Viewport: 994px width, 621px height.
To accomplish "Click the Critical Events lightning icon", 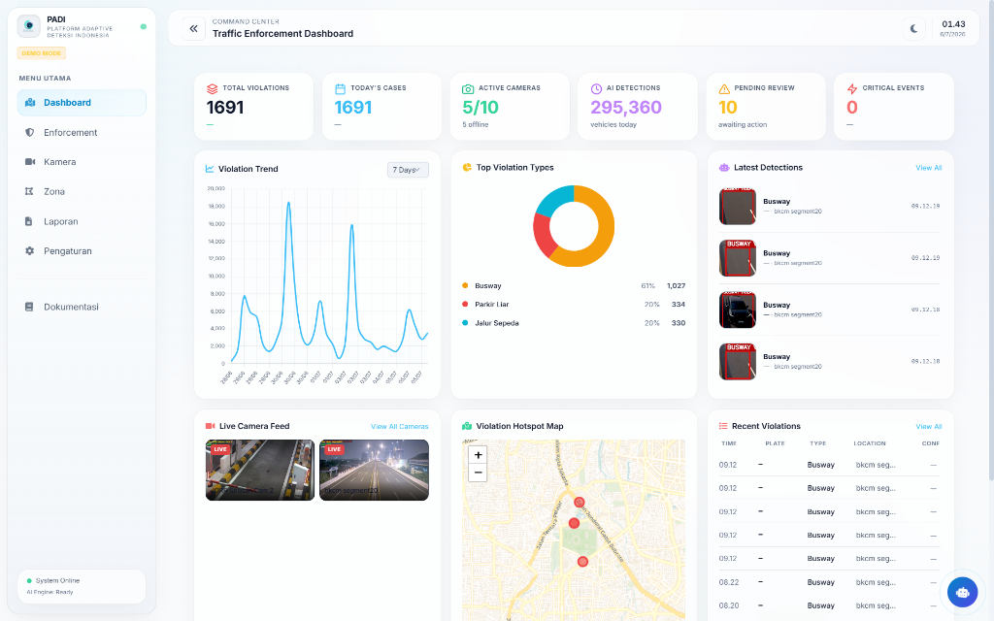I will click(x=852, y=88).
